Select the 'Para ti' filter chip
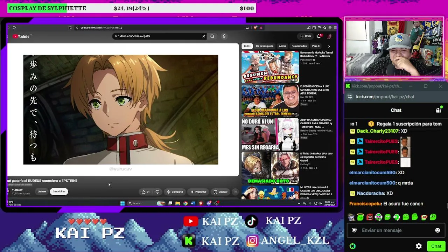 pyautogui.click(x=316, y=46)
